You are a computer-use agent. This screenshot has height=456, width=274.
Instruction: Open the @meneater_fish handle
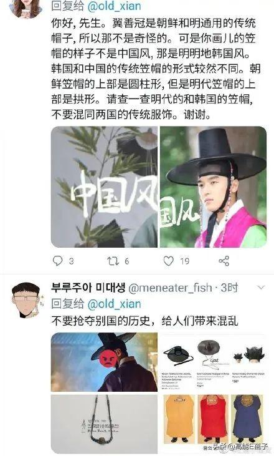(170, 288)
